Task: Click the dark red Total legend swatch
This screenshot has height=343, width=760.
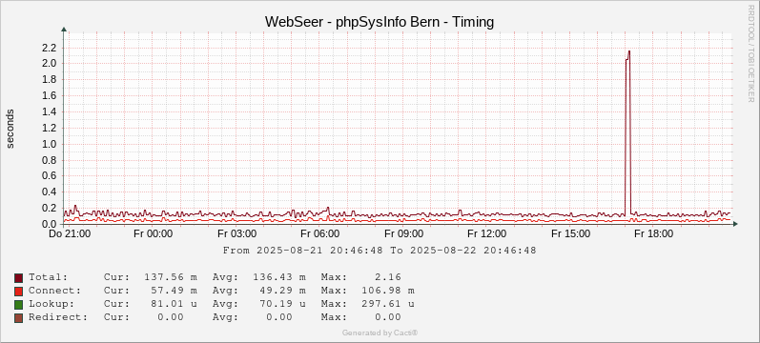Action: (18, 277)
